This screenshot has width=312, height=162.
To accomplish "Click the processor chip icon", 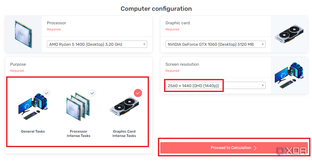I will [x=23, y=34].
